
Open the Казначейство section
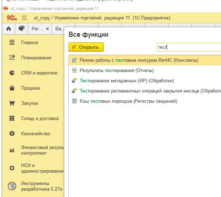click(x=36, y=133)
